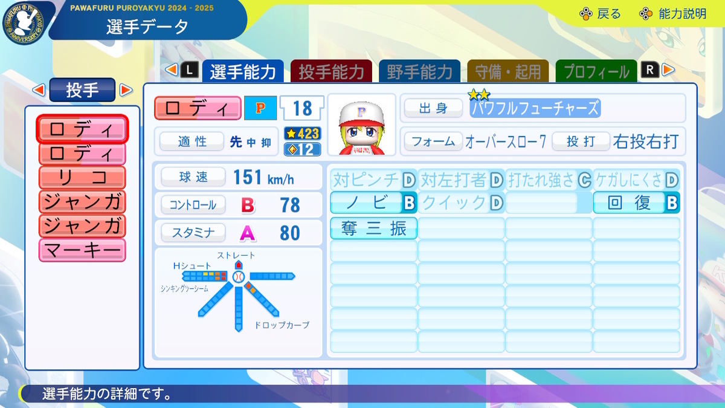725x408 pixels.
Task: Click the diamond 12 badge
Action: click(x=302, y=149)
